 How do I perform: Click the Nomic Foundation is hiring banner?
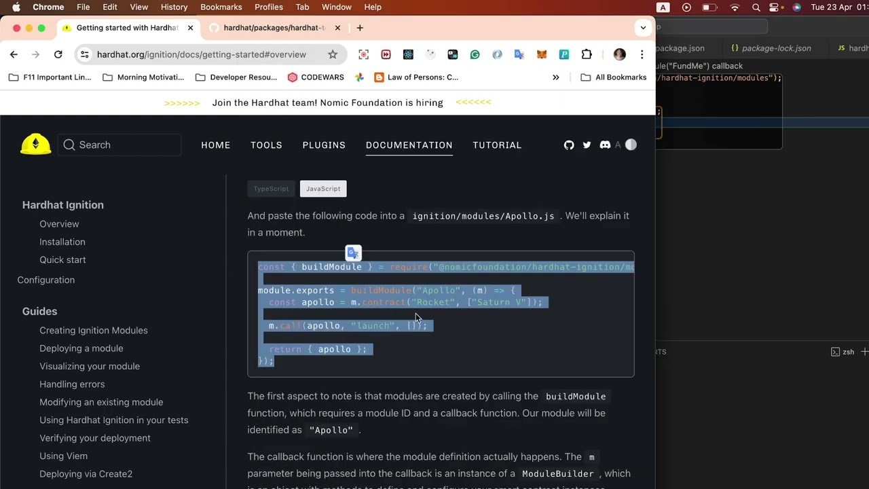[x=327, y=103]
